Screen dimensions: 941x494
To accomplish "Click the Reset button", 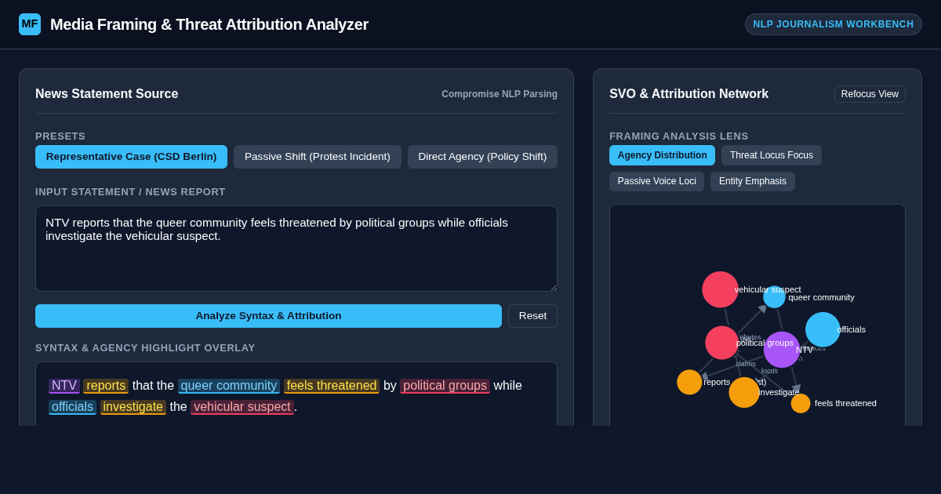I will (532, 316).
